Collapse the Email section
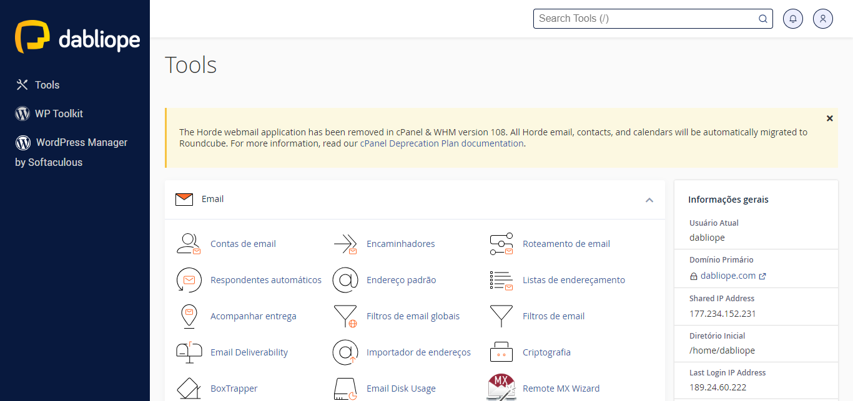 point(649,200)
